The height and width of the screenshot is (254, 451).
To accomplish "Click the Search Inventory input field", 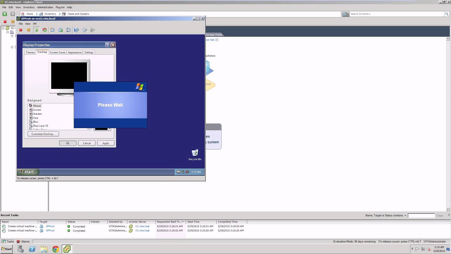I will pyautogui.click(x=397, y=14).
